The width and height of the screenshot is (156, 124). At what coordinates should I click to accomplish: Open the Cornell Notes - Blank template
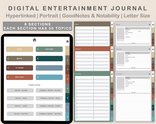pos(49,90)
